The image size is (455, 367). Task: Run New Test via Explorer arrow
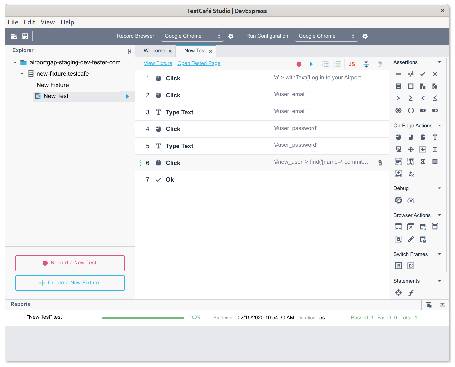(127, 96)
